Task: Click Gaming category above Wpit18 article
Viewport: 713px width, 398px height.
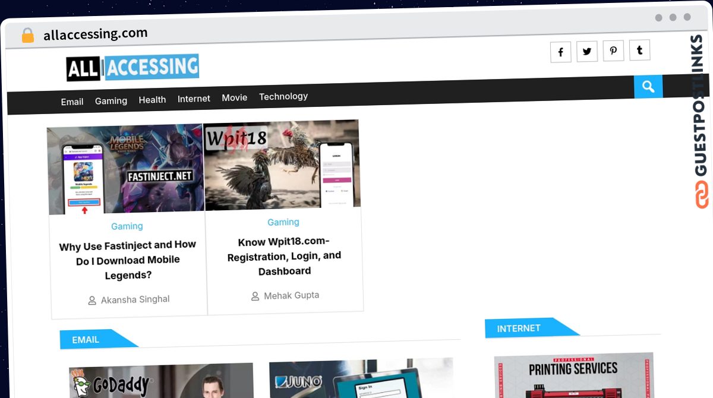Action: 283,222
